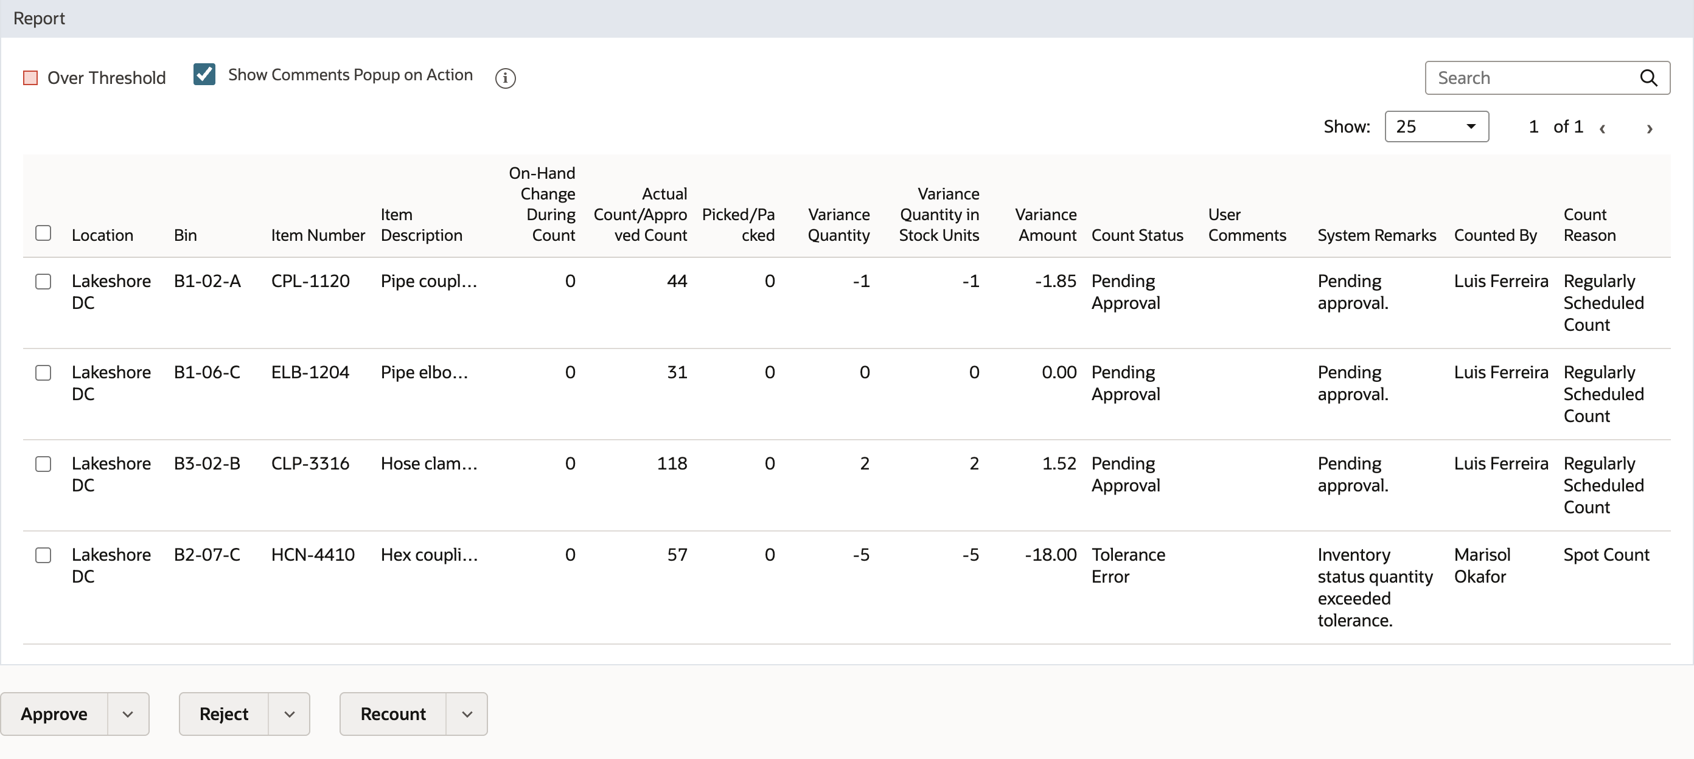Click bin B2-07-C cell

coord(207,555)
